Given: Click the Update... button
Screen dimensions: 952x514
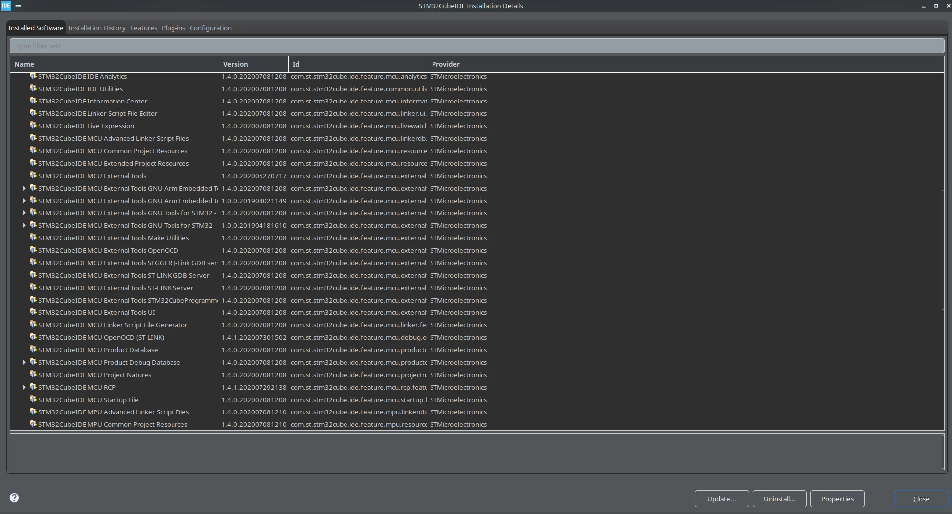Looking at the screenshot, I should click(722, 499).
